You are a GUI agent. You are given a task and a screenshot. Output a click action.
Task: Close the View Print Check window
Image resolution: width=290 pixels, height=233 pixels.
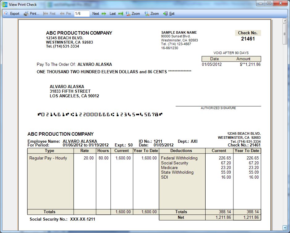point(279,3)
